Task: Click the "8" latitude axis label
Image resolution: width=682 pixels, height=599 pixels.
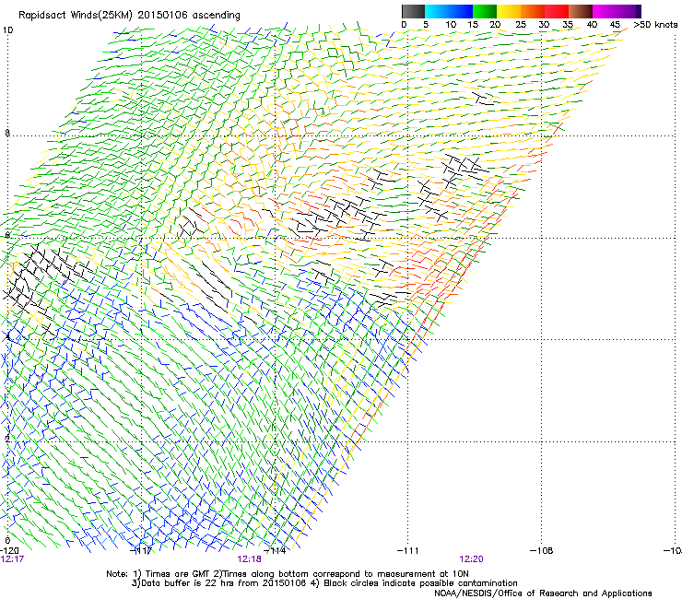Action: coord(7,133)
